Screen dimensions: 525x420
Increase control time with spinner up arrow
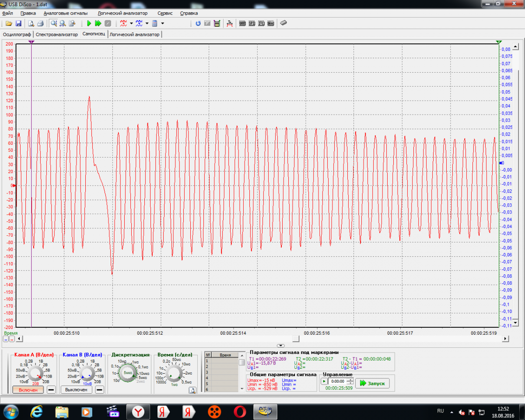(350, 379)
